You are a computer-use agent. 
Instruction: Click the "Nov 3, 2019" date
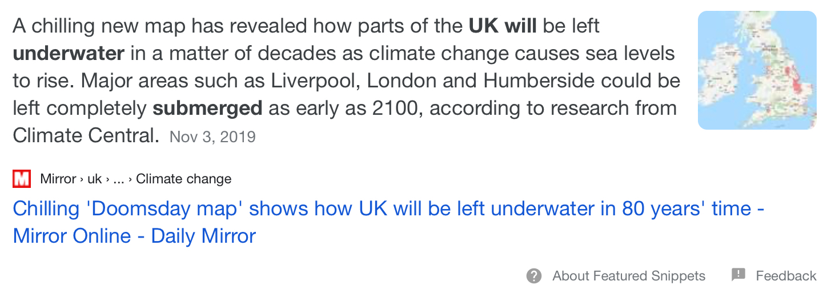212,137
